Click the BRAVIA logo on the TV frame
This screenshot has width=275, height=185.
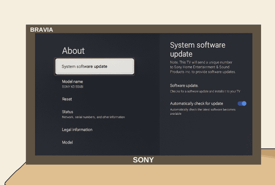pyautogui.click(x=41, y=30)
